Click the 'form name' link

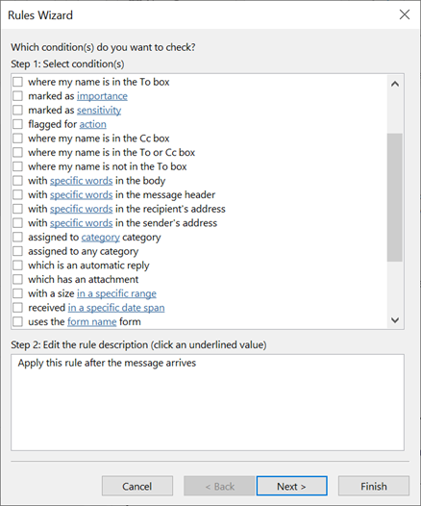[x=92, y=321]
